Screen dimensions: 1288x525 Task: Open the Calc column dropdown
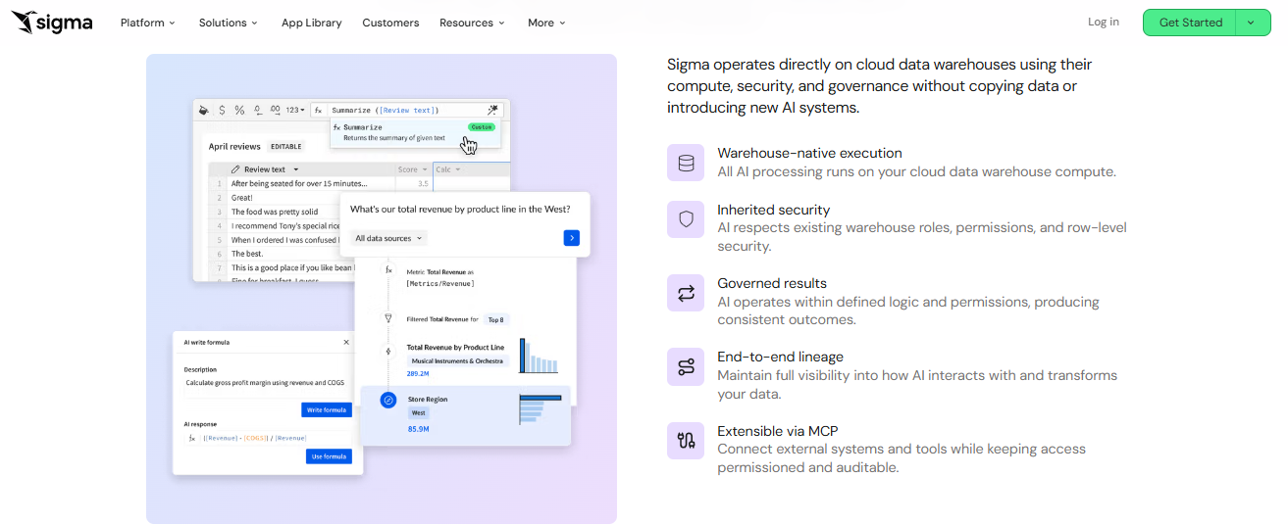click(458, 169)
